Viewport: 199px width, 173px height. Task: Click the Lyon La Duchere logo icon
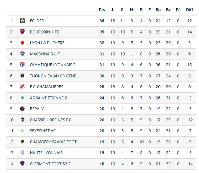(22, 43)
